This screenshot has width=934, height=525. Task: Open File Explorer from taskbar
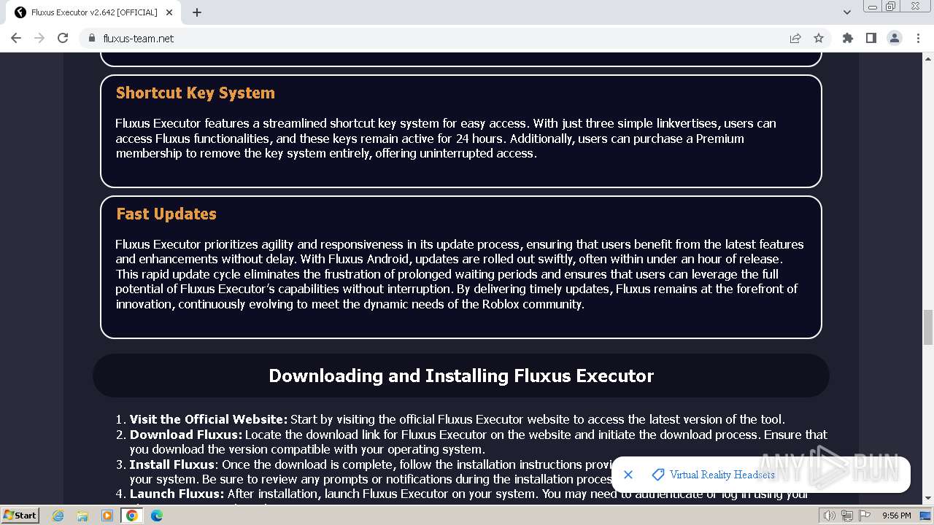tap(82, 516)
